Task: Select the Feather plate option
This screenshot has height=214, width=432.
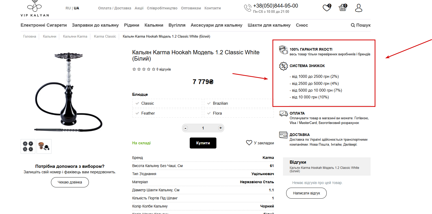Action: [167, 113]
